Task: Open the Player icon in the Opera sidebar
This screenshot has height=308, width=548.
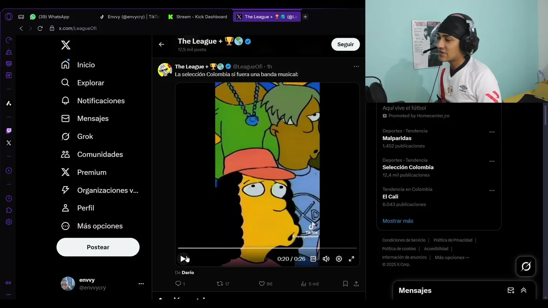Action: [9, 171]
